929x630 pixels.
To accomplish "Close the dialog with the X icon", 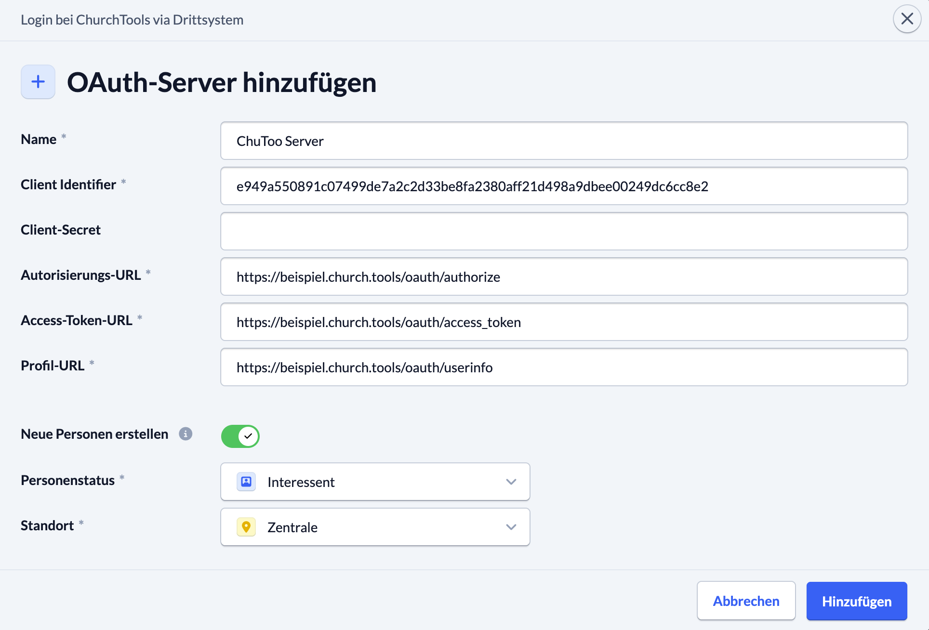I will click(907, 19).
